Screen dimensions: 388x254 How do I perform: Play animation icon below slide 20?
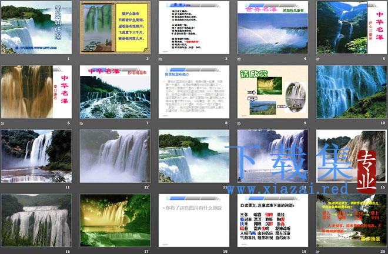317,252
